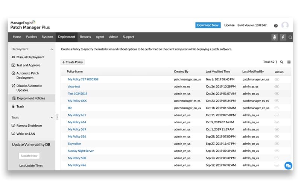The height and width of the screenshot is (188, 301).
Task: Click the Trash bin icon
Action: coord(13,106)
